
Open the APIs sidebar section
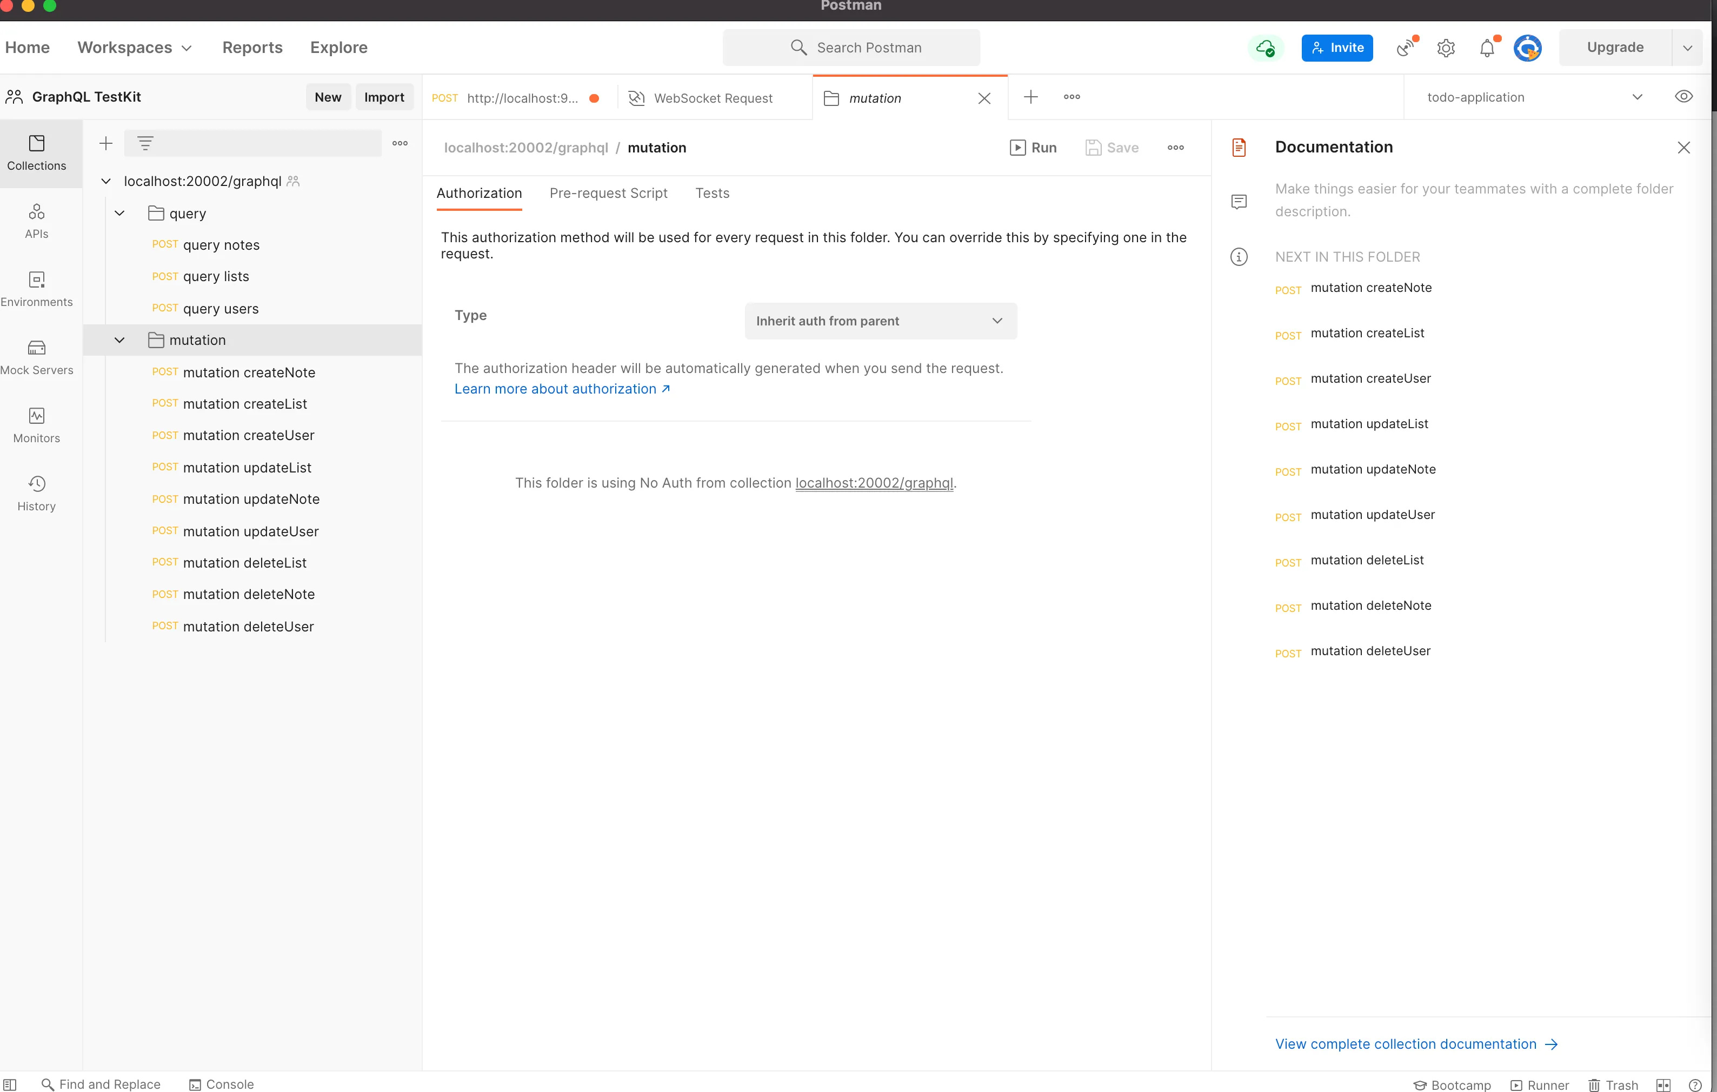36,222
